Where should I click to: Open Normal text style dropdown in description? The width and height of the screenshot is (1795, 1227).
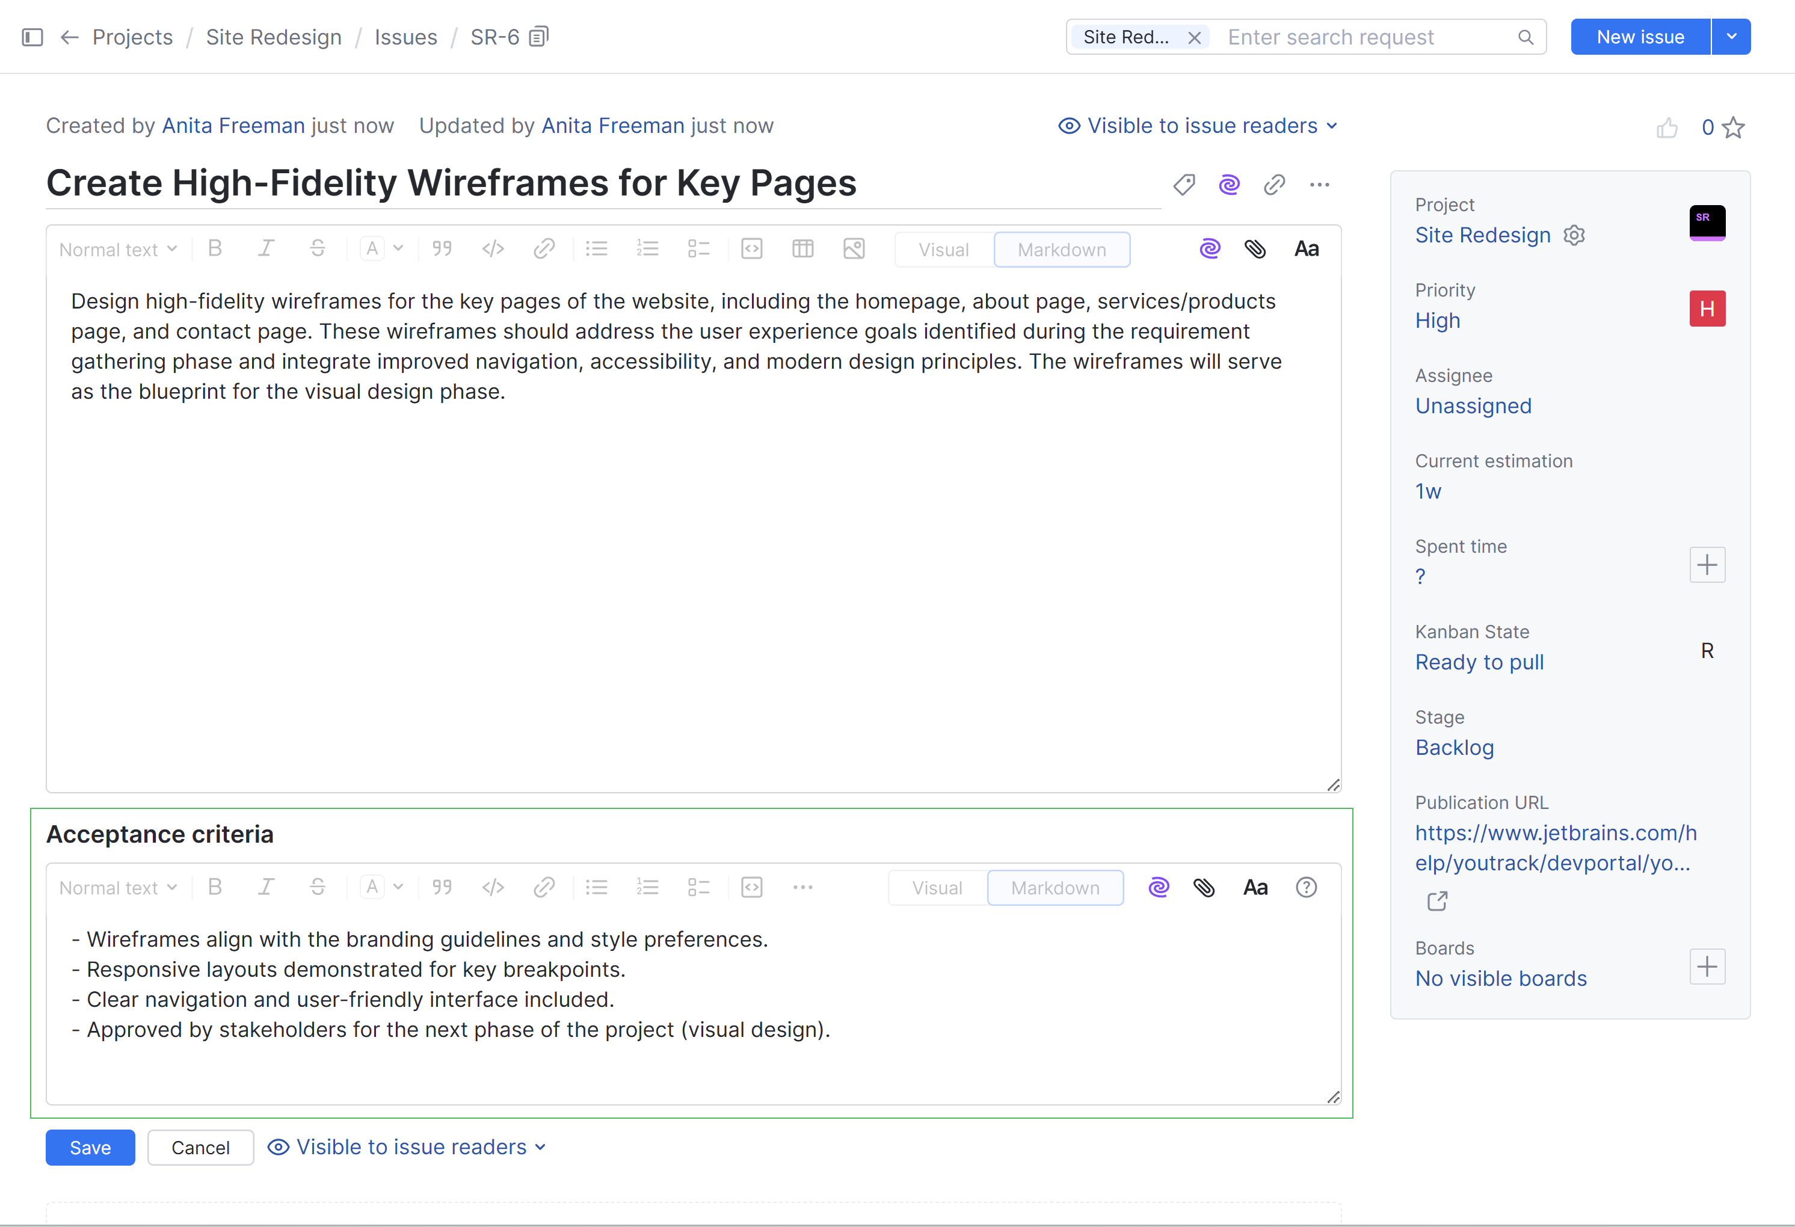tap(118, 250)
